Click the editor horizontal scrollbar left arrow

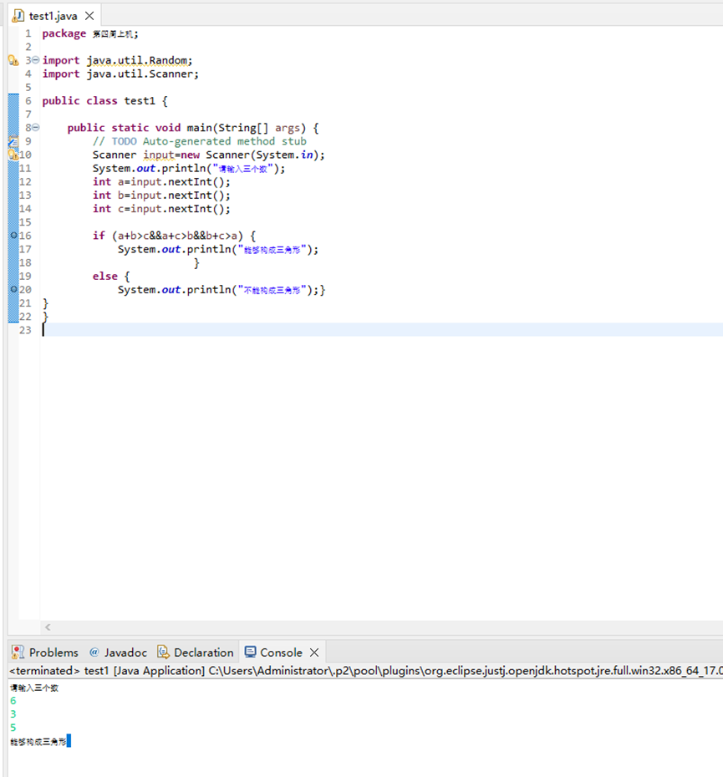(48, 627)
